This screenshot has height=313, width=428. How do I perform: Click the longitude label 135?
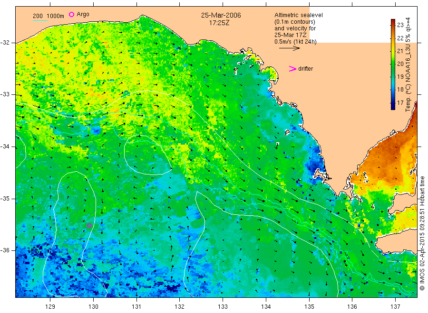click(x=309, y=307)
